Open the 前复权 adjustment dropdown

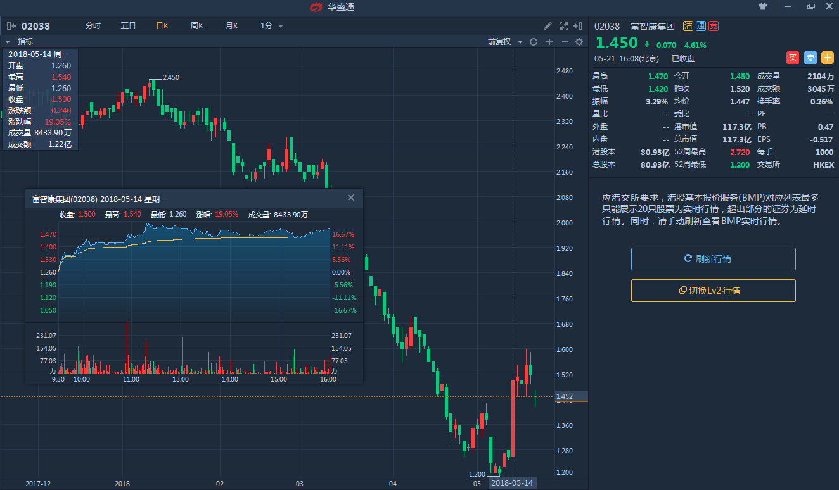tap(505, 42)
